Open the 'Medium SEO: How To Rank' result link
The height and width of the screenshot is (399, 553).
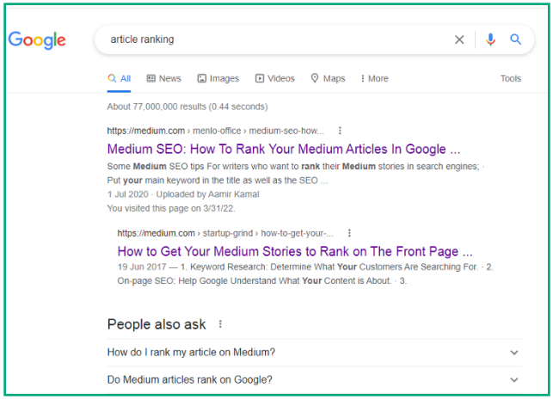(284, 149)
